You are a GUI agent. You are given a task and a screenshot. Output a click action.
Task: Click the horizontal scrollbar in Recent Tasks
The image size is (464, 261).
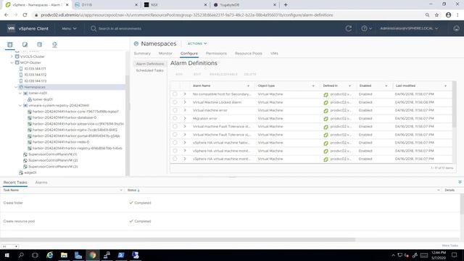tap(178, 240)
